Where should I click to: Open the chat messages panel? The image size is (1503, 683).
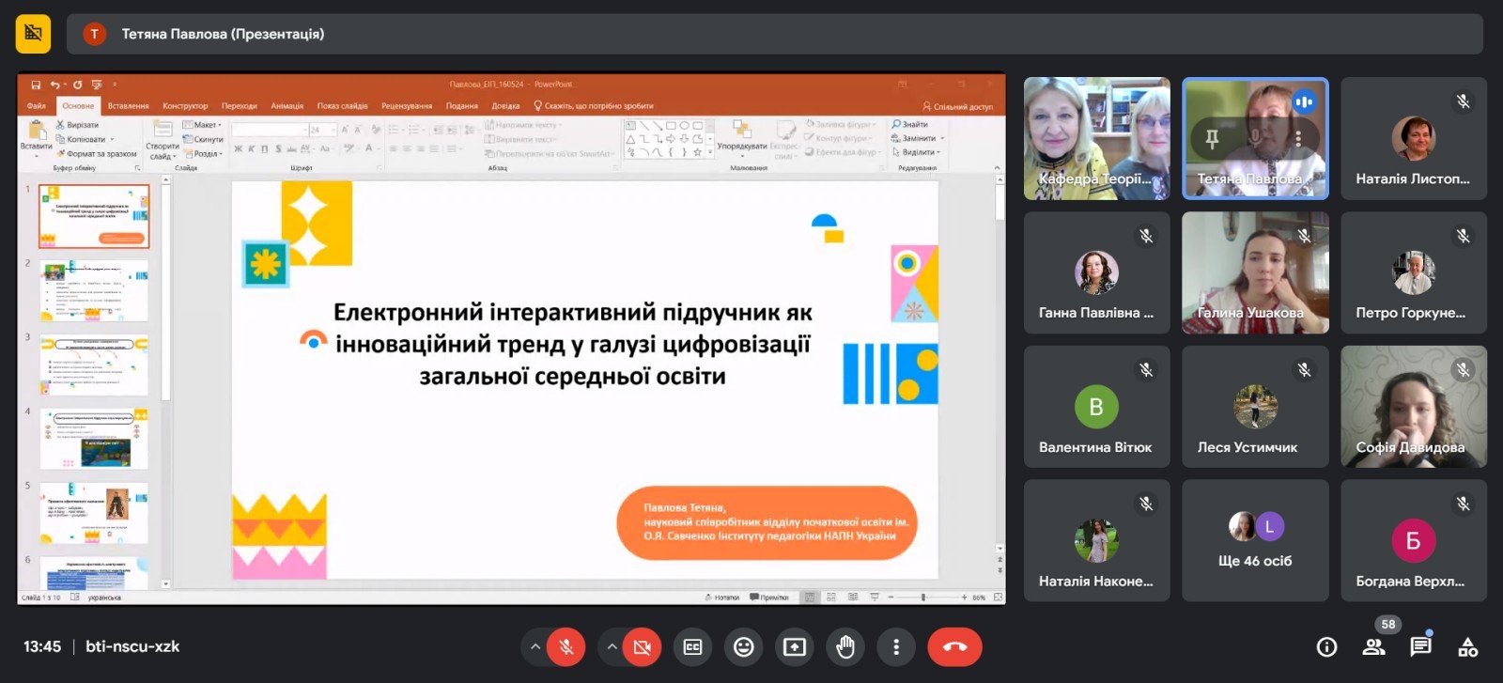1420,646
